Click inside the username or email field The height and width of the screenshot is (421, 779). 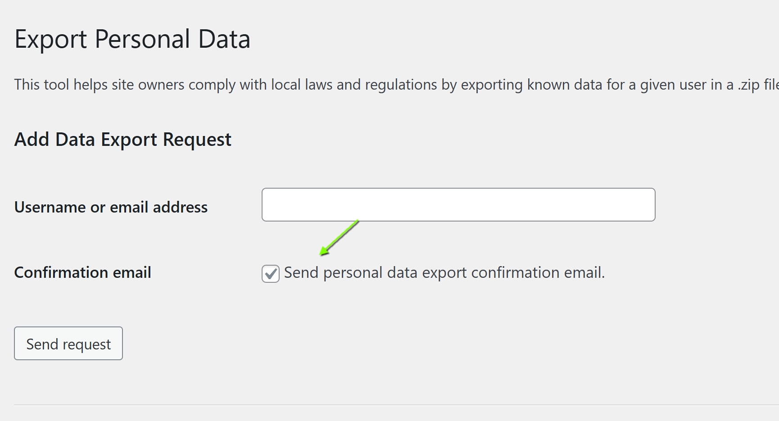(x=458, y=204)
